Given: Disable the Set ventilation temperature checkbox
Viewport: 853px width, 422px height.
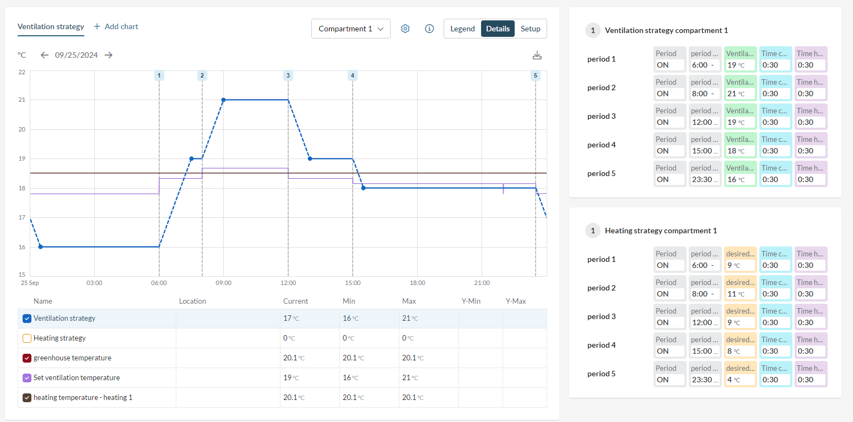Looking at the screenshot, I should [x=27, y=377].
